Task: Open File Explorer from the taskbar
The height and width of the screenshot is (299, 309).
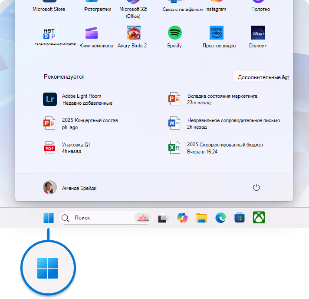Action: [x=201, y=218]
